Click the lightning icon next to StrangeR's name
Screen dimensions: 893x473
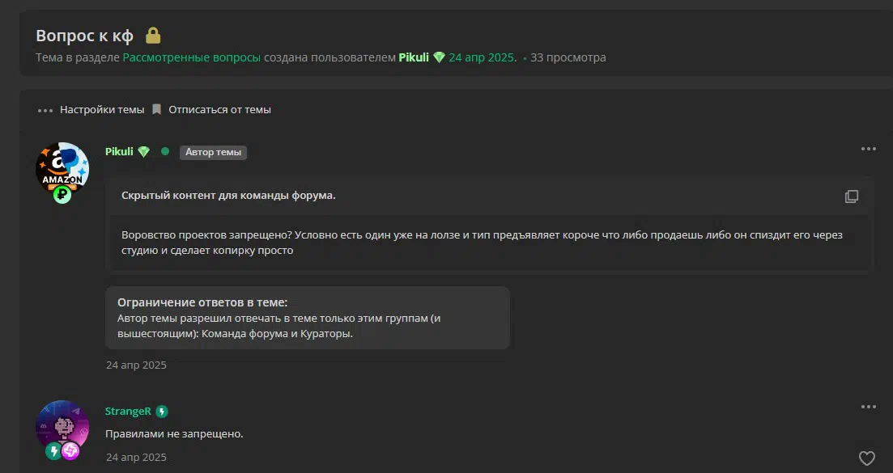tap(162, 412)
